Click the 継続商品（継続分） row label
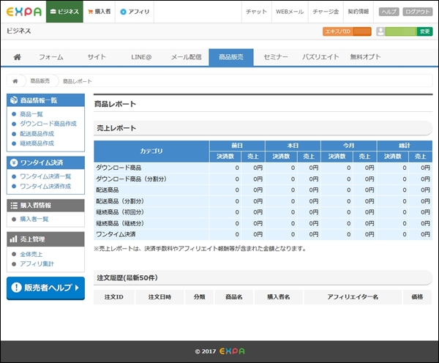439x363 pixels. [x=120, y=223]
